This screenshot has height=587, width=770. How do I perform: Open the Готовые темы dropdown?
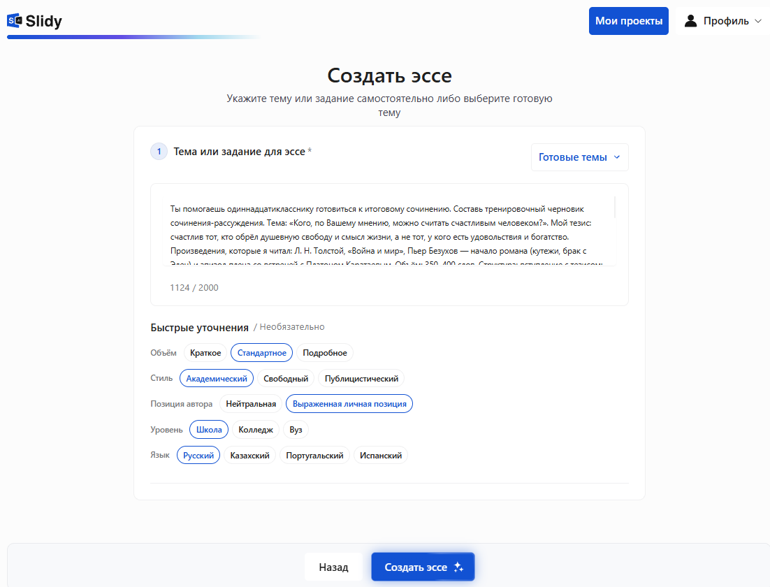click(x=579, y=157)
